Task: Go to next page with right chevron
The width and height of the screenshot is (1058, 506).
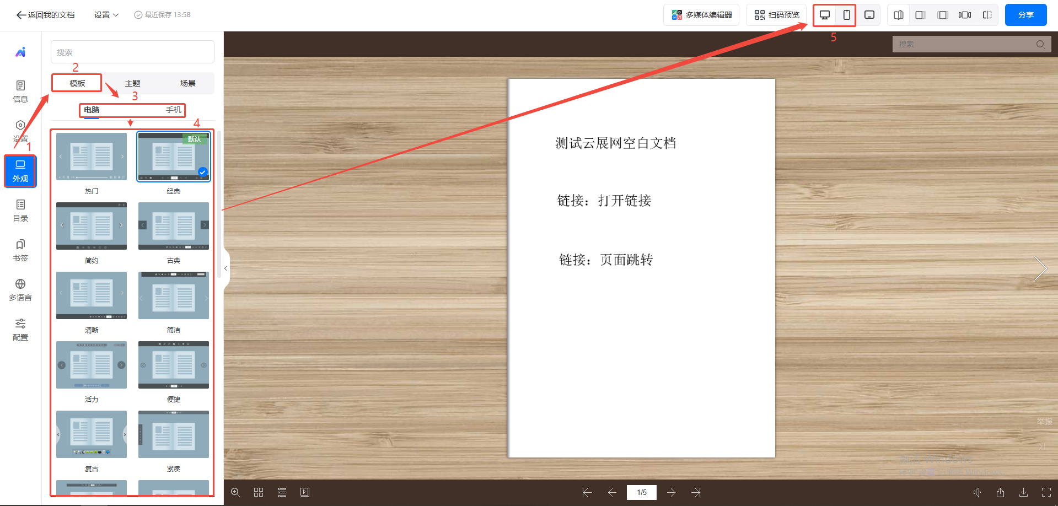Action: coord(1040,268)
